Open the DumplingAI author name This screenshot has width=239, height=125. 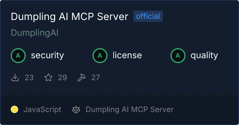(x=35, y=33)
